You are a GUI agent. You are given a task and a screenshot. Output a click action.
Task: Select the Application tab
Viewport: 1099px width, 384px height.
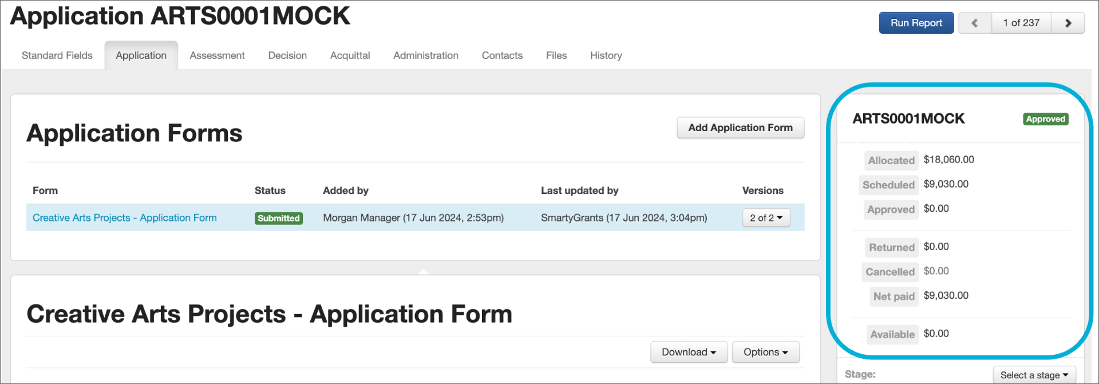[141, 56]
